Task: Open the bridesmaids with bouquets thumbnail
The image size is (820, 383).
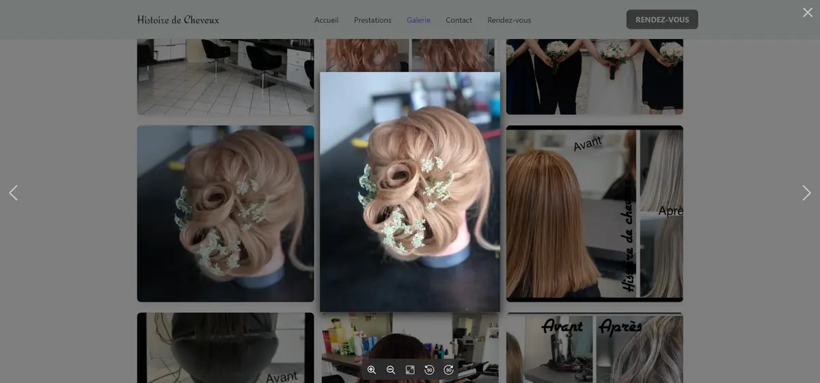Action: click(x=594, y=76)
